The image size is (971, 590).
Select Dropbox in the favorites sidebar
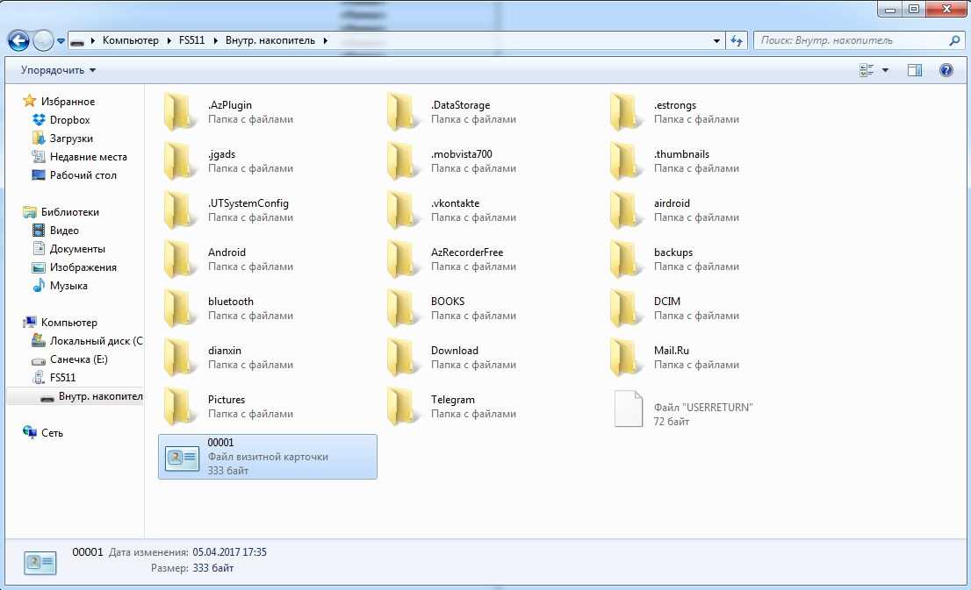click(x=69, y=120)
